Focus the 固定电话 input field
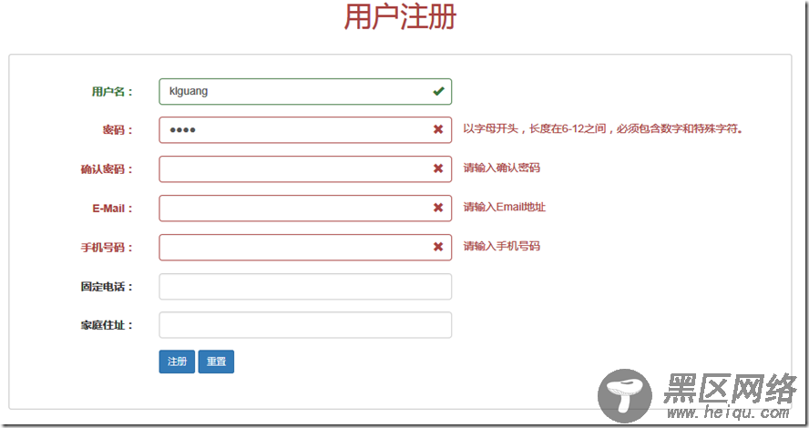 point(305,287)
